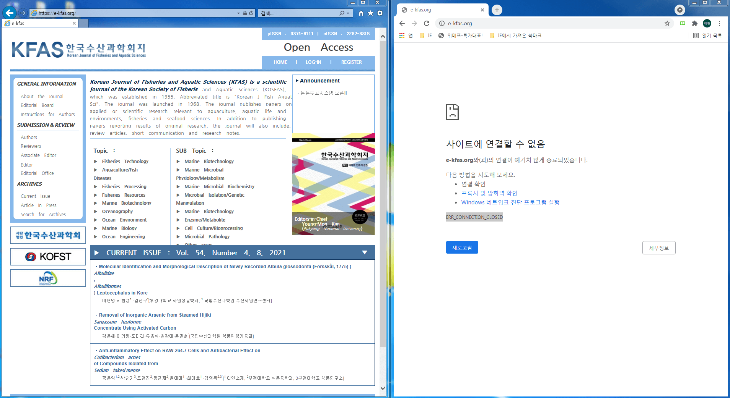
Task: Close the e-kfas.org Chrome tab
Action: tap(482, 10)
